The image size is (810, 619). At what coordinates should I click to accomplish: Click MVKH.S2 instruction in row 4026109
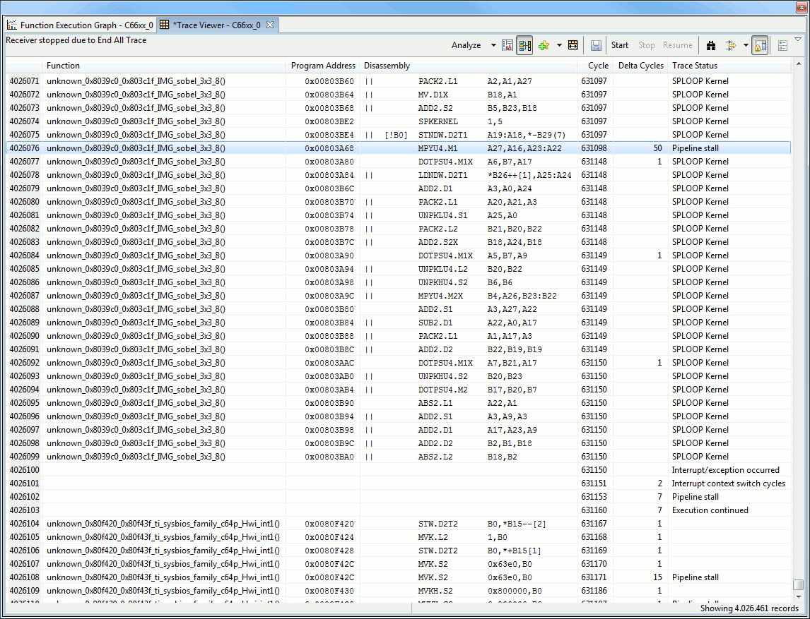coord(435,591)
